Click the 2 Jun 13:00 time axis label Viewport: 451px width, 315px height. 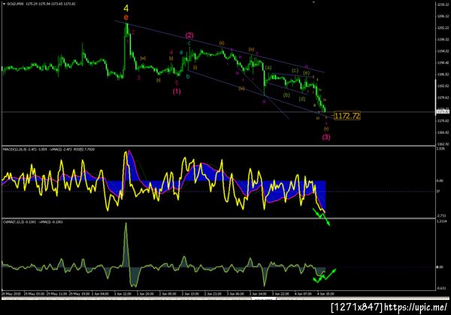[190, 294]
